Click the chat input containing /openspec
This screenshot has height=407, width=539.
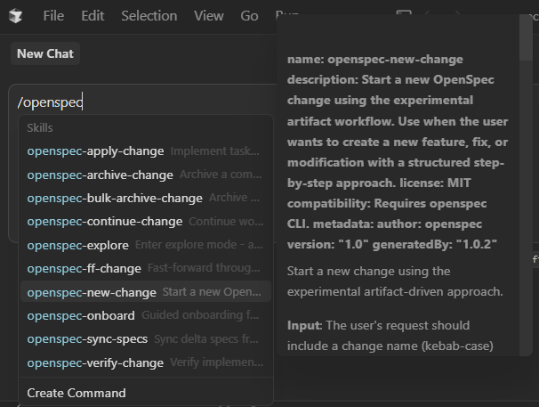tap(142, 103)
